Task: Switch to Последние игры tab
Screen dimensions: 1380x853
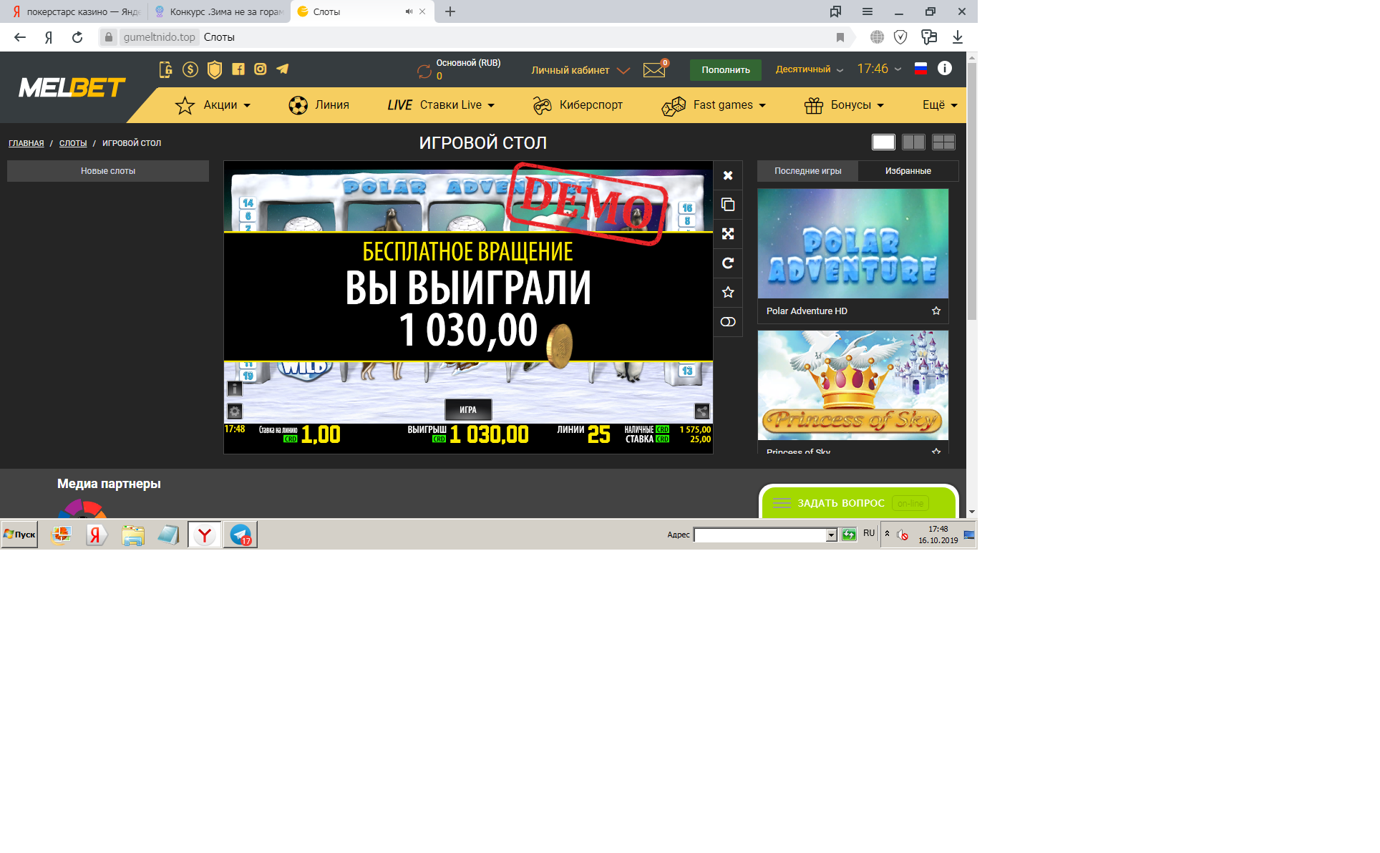Action: [x=807, y=171]
